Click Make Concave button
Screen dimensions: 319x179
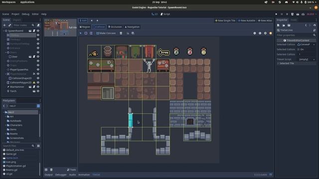click(x=106, y=33)
